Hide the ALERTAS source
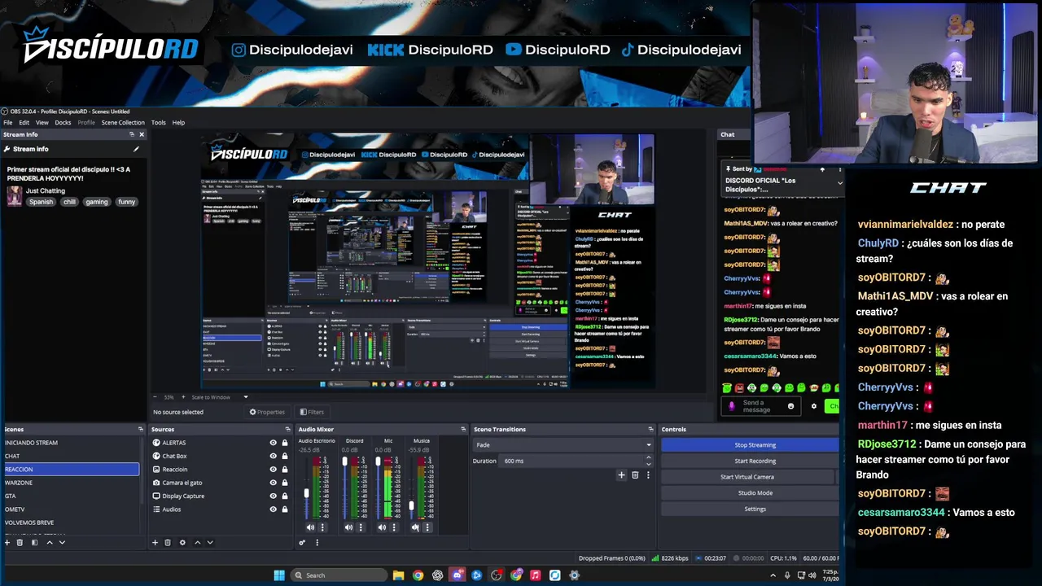Screen dimensions: 1042x586 click(x=273, y=443)
